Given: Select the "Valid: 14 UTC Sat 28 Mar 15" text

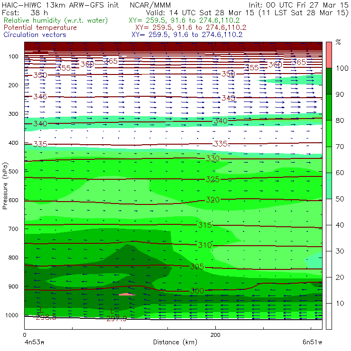Looking at the screenshot, I should click(201, 13).
